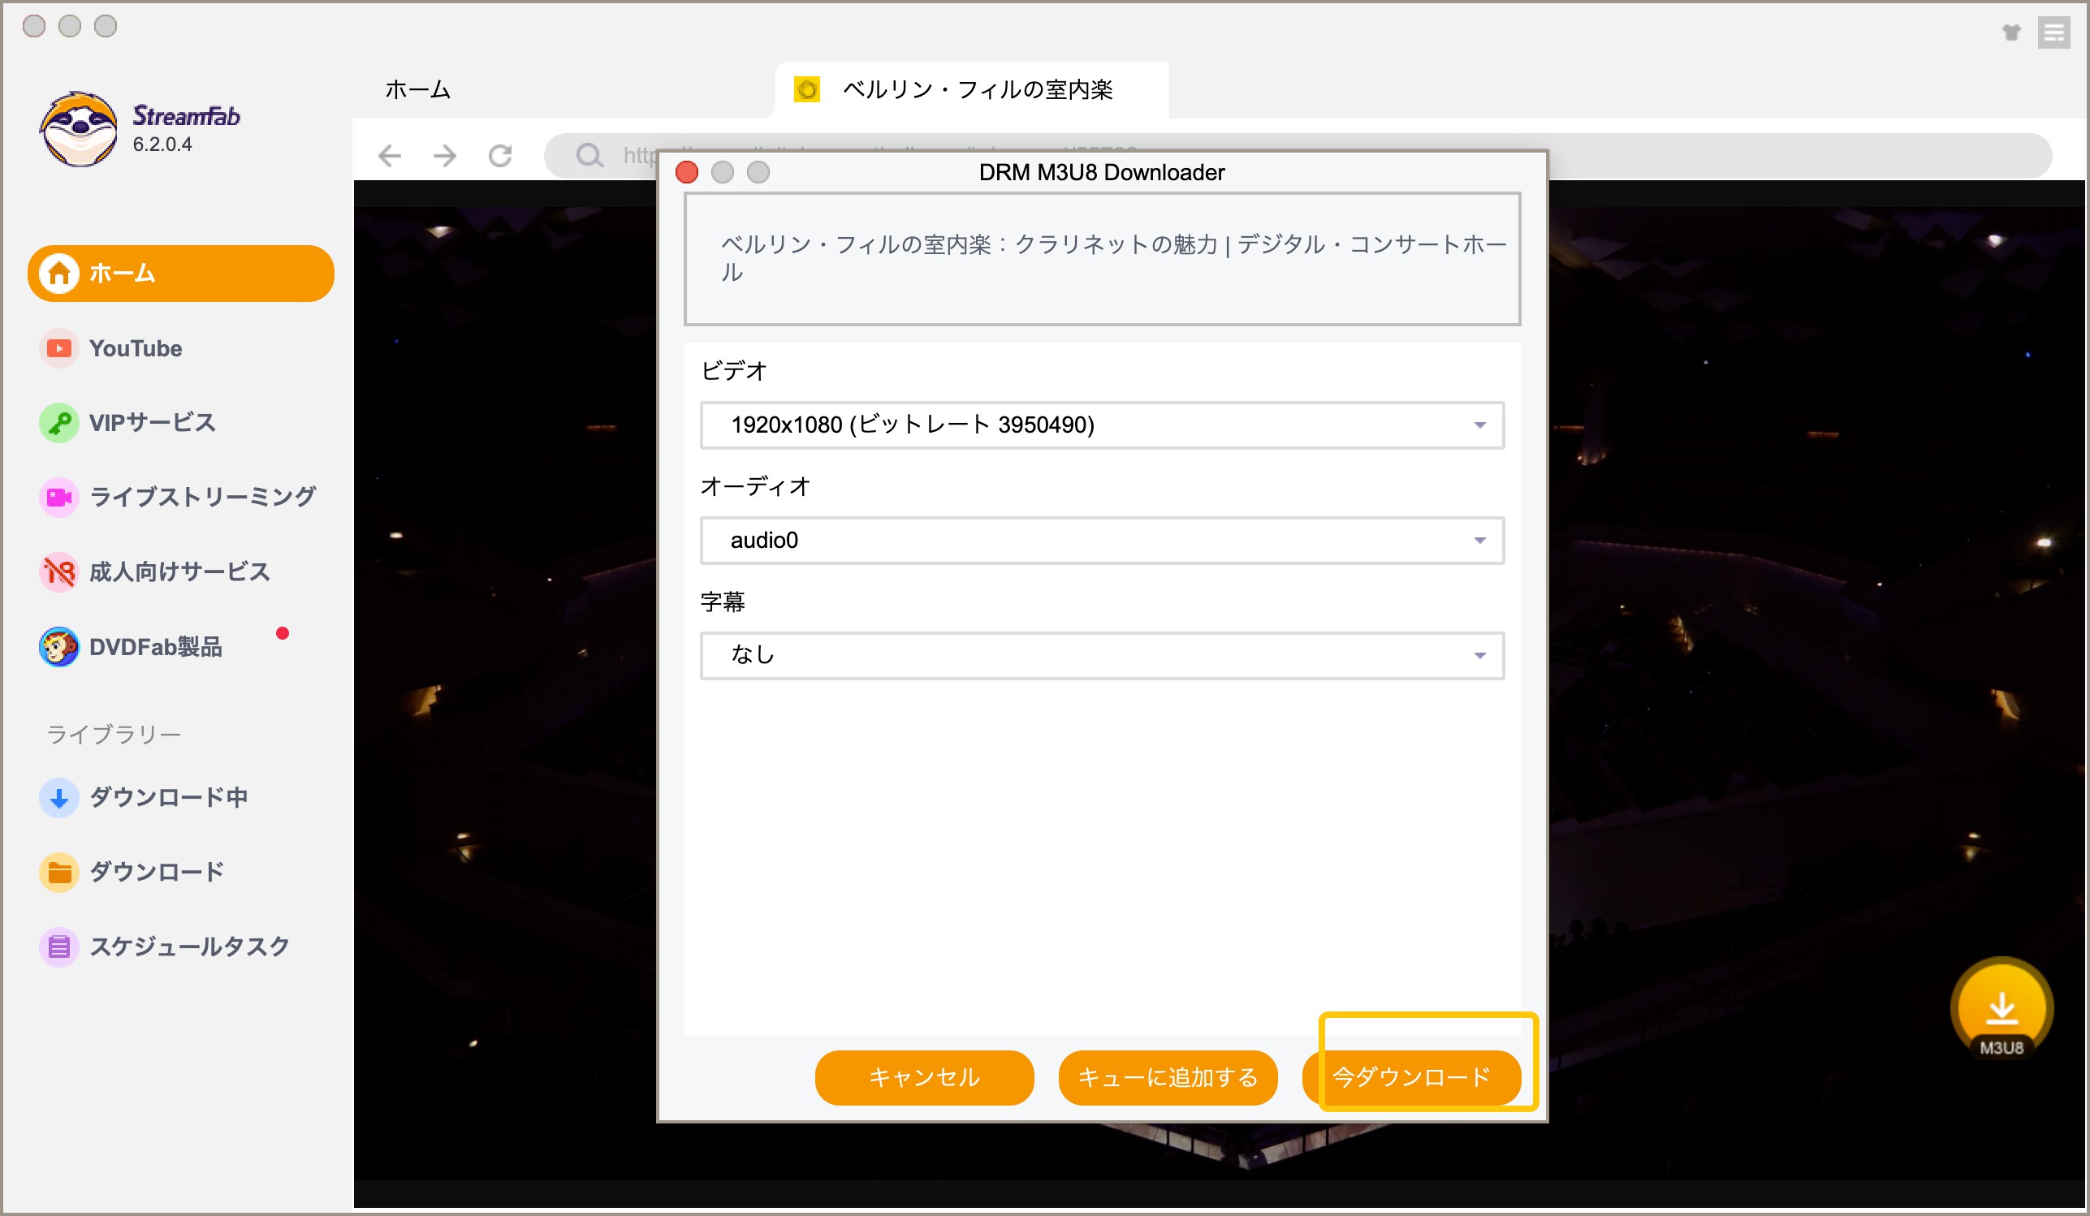This screenshot has width=2090, height=1216.
Task: Reload the page with refresh icon
Action: tap(500, 155)
